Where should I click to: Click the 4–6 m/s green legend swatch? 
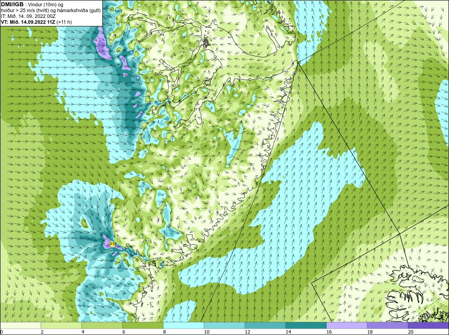(102, 325)
